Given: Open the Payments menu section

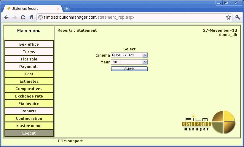Looking at the screenshot, I should (x=29, y=67).
